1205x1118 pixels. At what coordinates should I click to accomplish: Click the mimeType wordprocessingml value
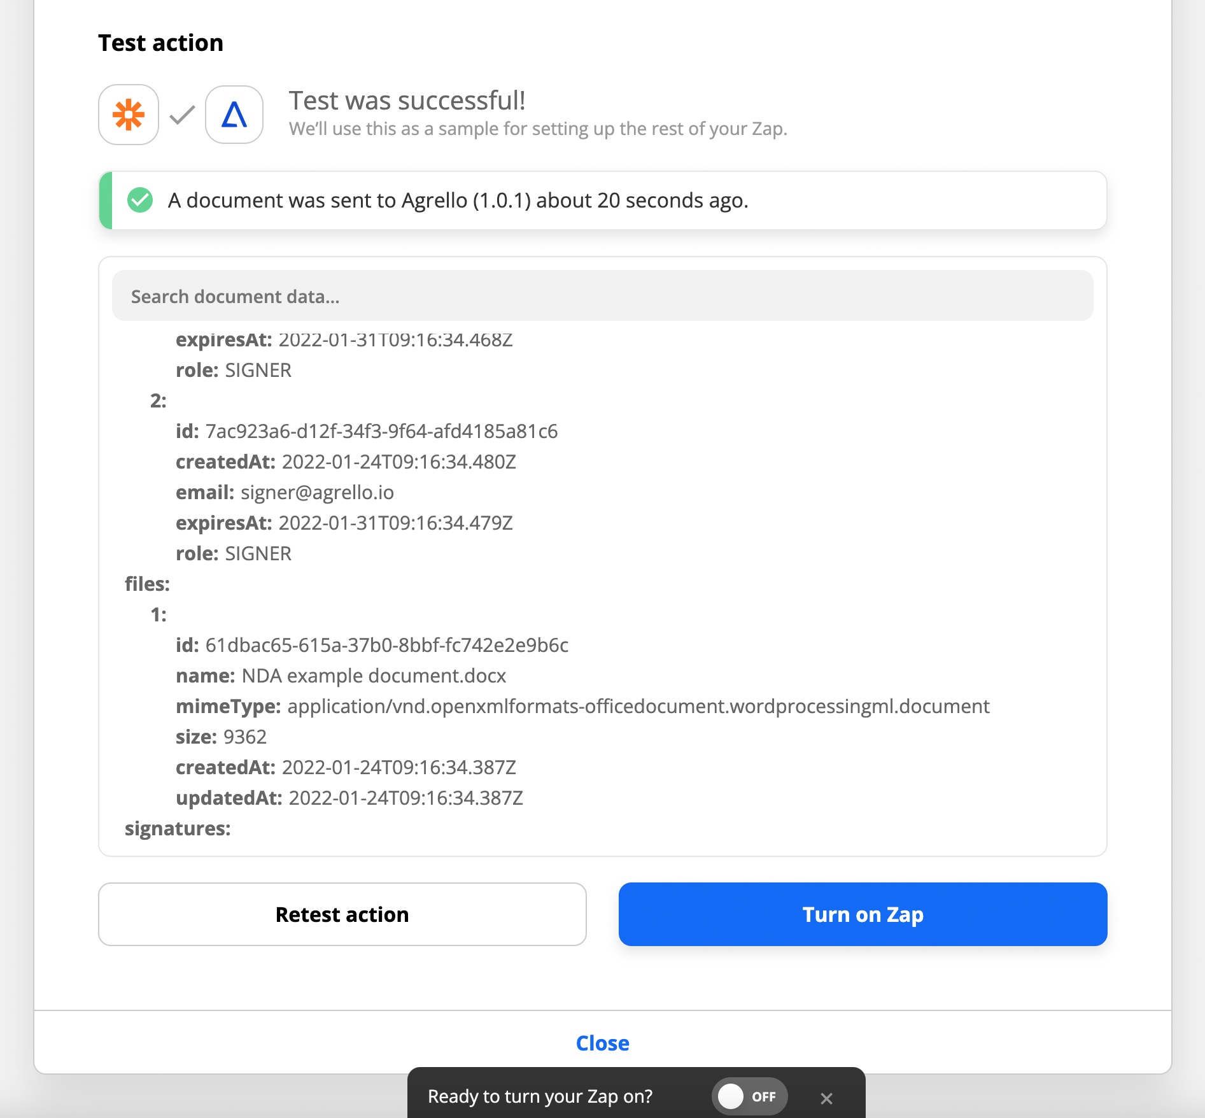[638, 706]
